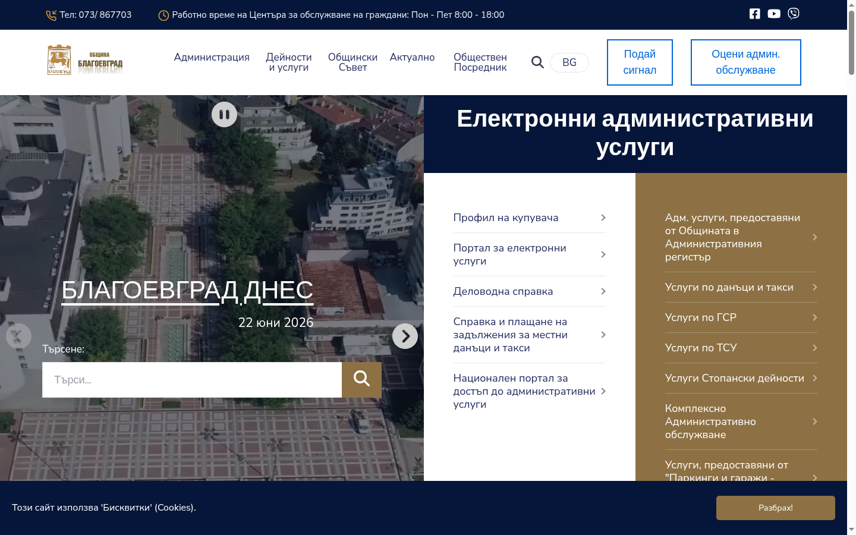Open the БЛАГОЕВГРАД ДНЕС link
Image resolution: width=856 pixels, height=535 pixels.
[187, 290]
